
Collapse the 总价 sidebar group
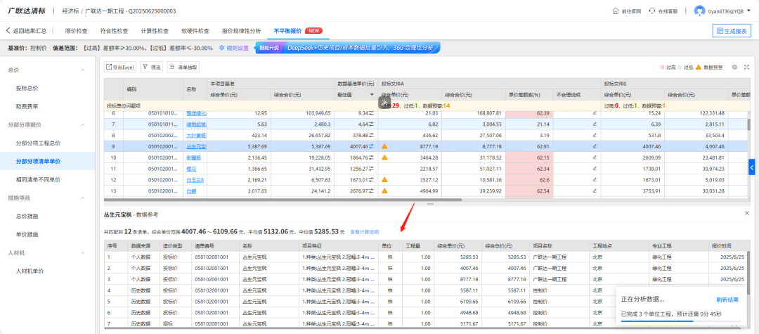83,70
